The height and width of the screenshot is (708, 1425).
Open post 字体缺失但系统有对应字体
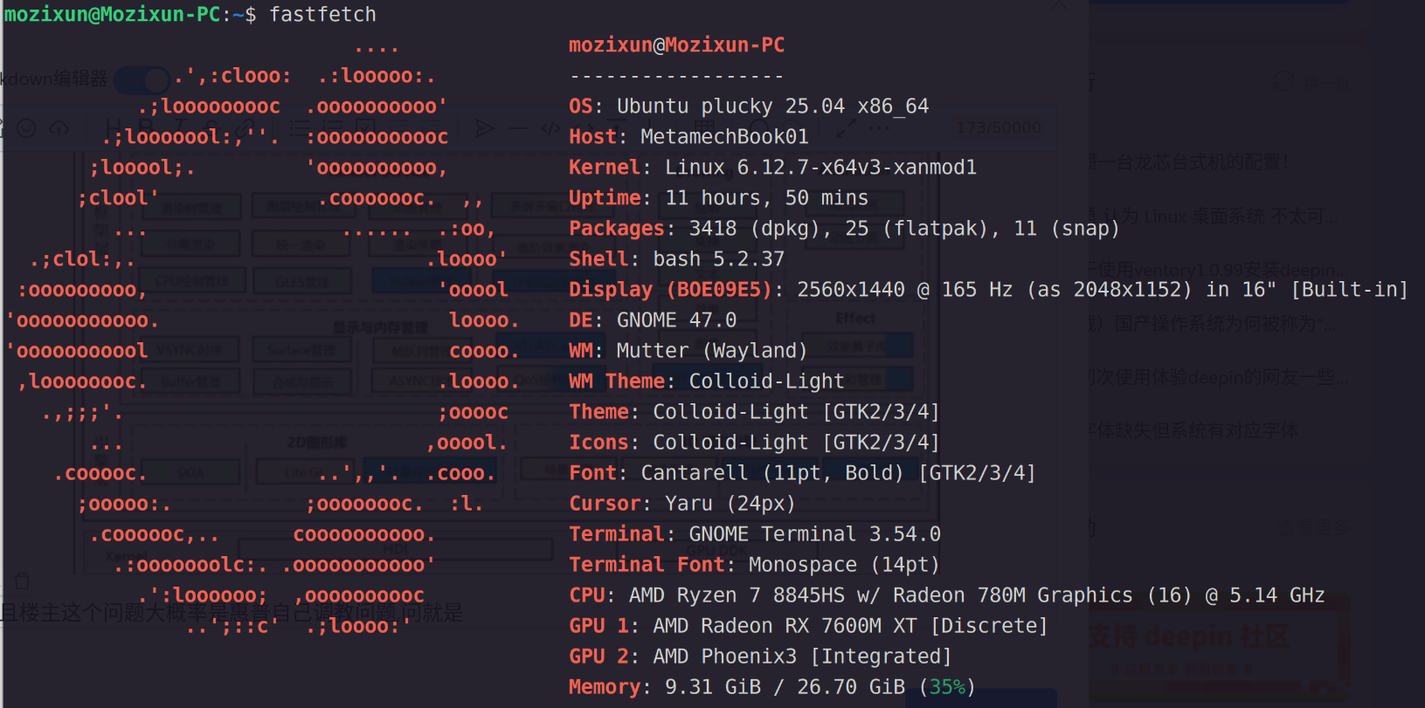pyautogui.click(x=1193, y=430)
